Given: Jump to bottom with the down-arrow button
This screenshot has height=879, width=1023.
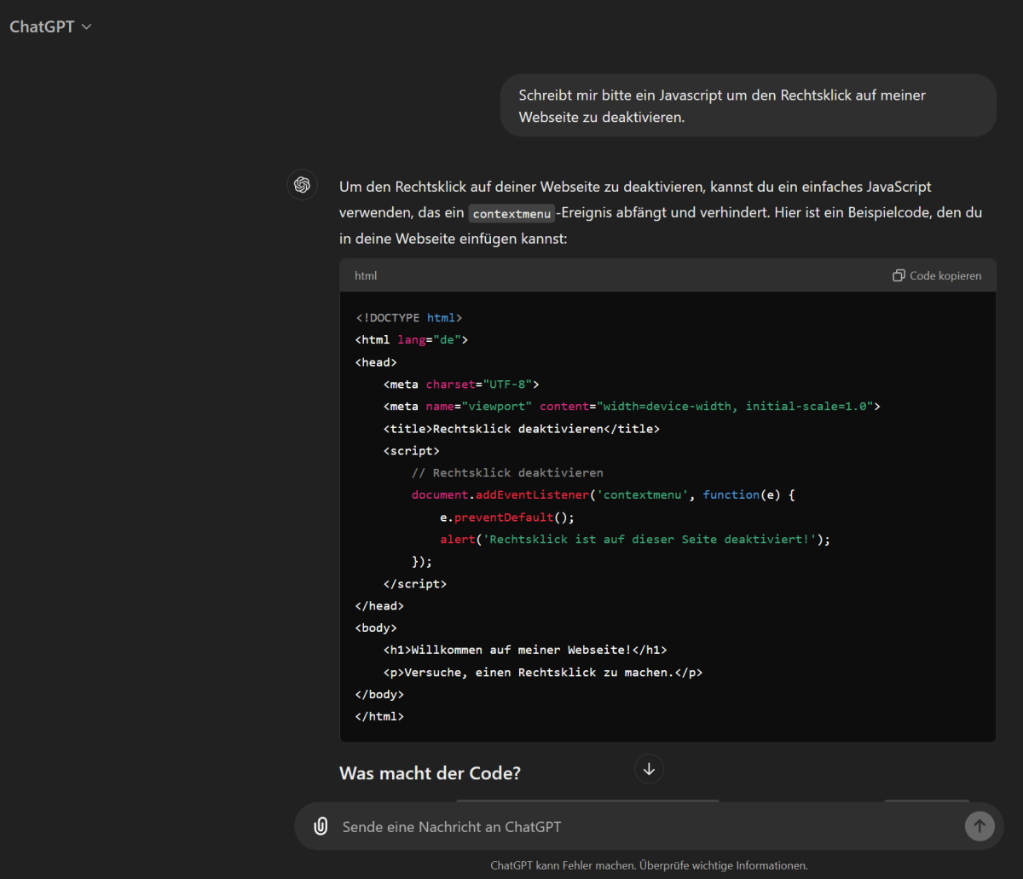Looking at the screenshot, I should pos(649,769).
